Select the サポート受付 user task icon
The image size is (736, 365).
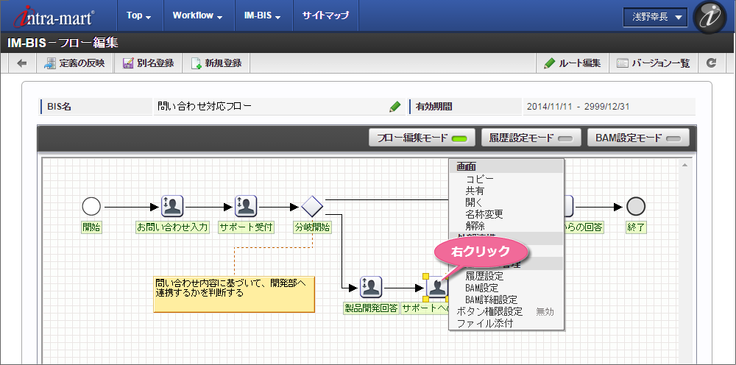click(x=246, y=206)
